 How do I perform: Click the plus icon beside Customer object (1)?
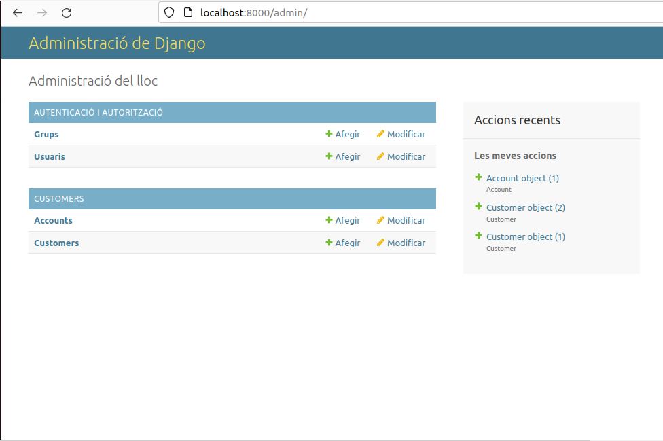point(478,236)
